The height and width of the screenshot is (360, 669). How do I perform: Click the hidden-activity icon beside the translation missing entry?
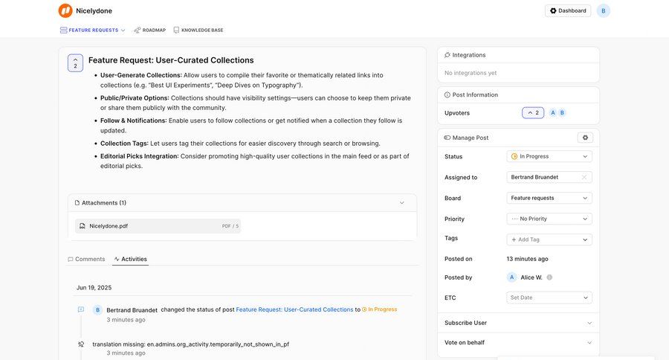(81, 344)
